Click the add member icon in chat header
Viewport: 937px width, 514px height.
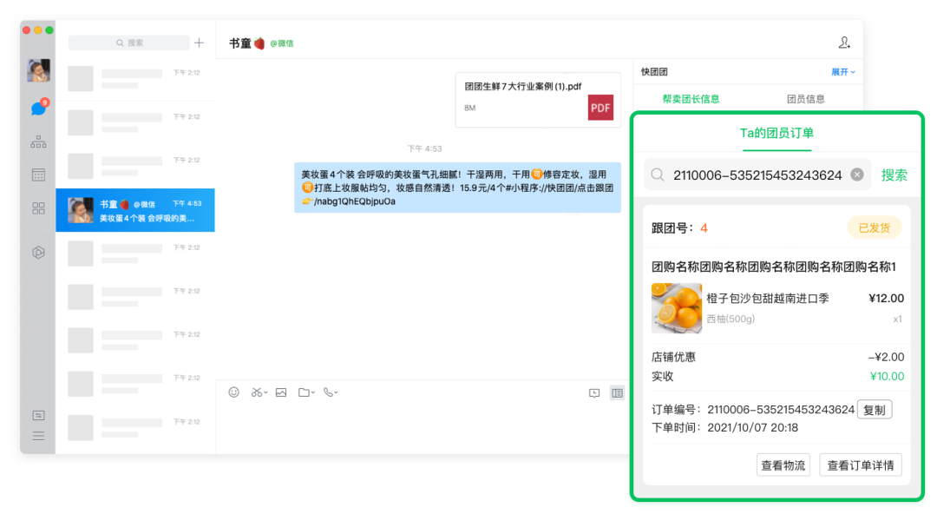point(844,43)
